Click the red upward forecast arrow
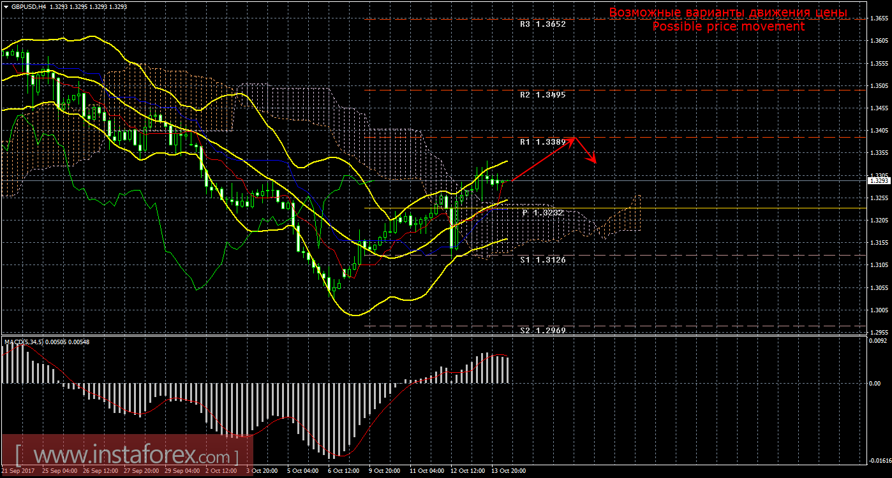 pos(543,159)
